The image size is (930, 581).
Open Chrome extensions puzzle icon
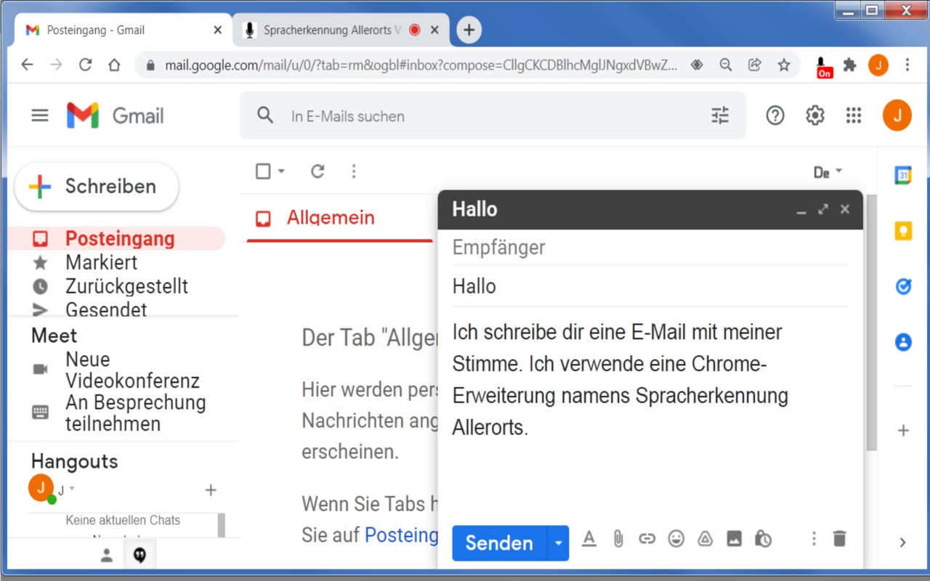(x=849, y=65)
